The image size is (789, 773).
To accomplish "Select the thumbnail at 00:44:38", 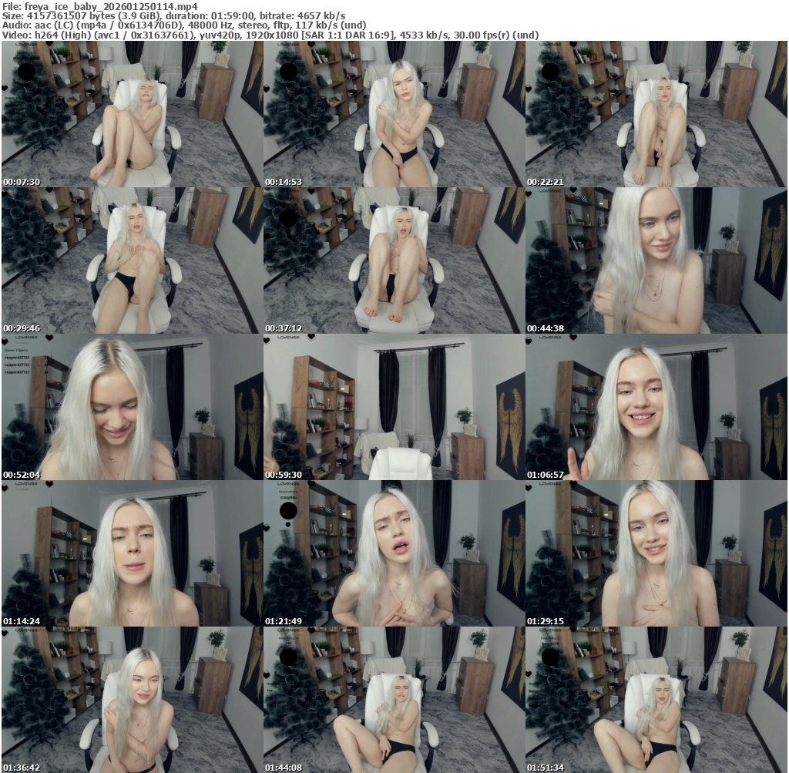I will [656, 260].
